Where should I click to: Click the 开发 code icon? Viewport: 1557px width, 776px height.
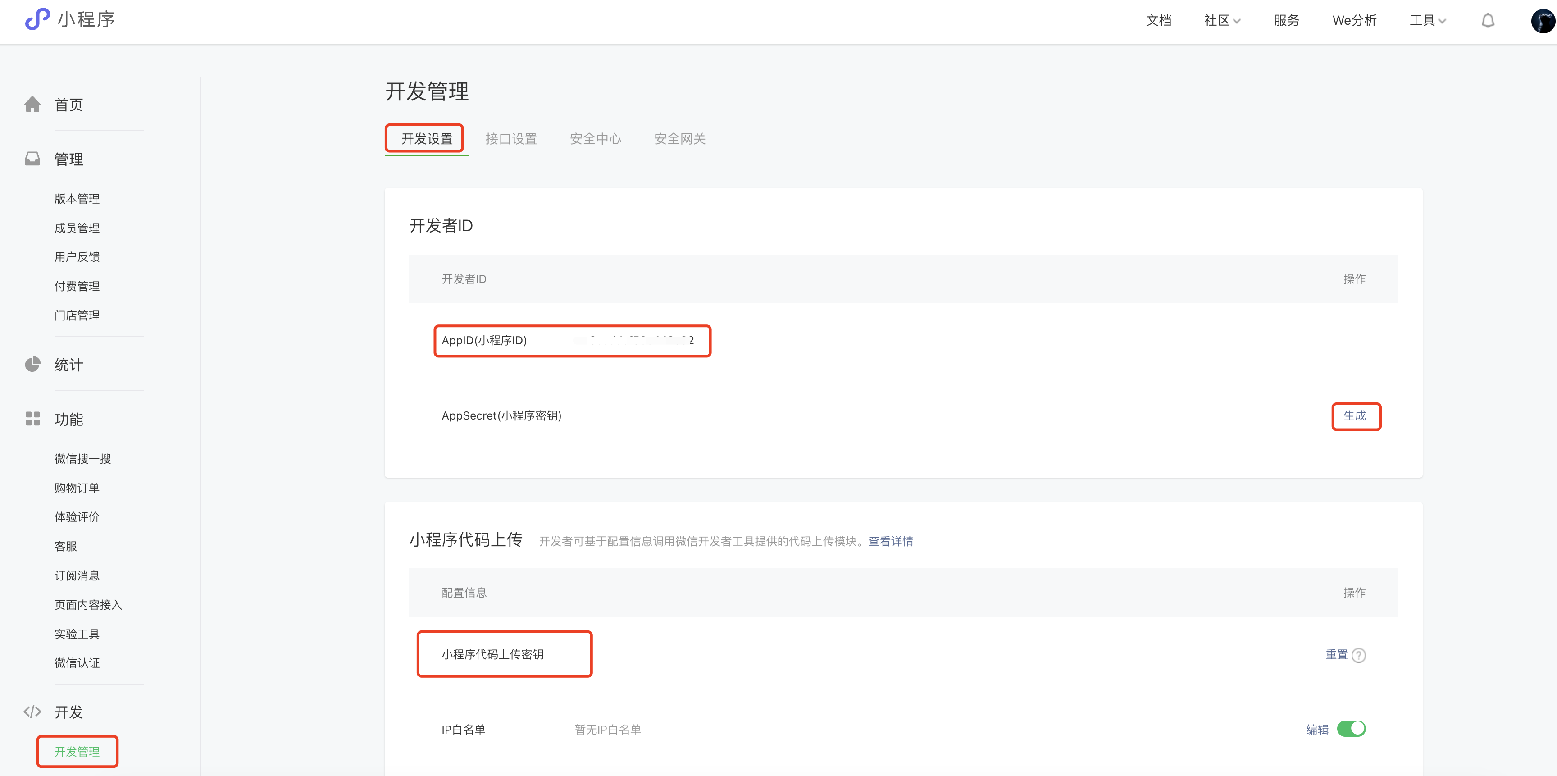coord(32,712)
